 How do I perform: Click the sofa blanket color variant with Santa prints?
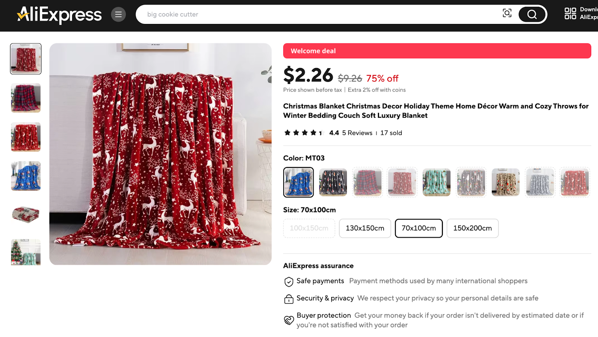[333, 182]
